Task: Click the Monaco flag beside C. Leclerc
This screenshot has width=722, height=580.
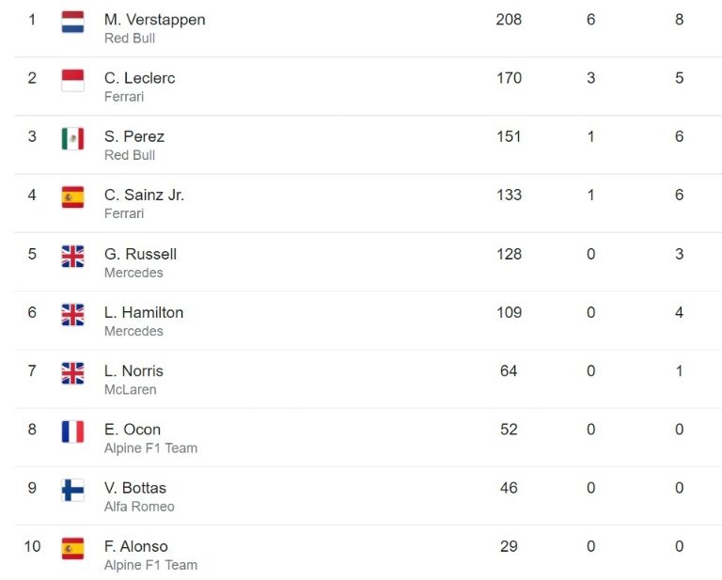Action: [72, 80]
